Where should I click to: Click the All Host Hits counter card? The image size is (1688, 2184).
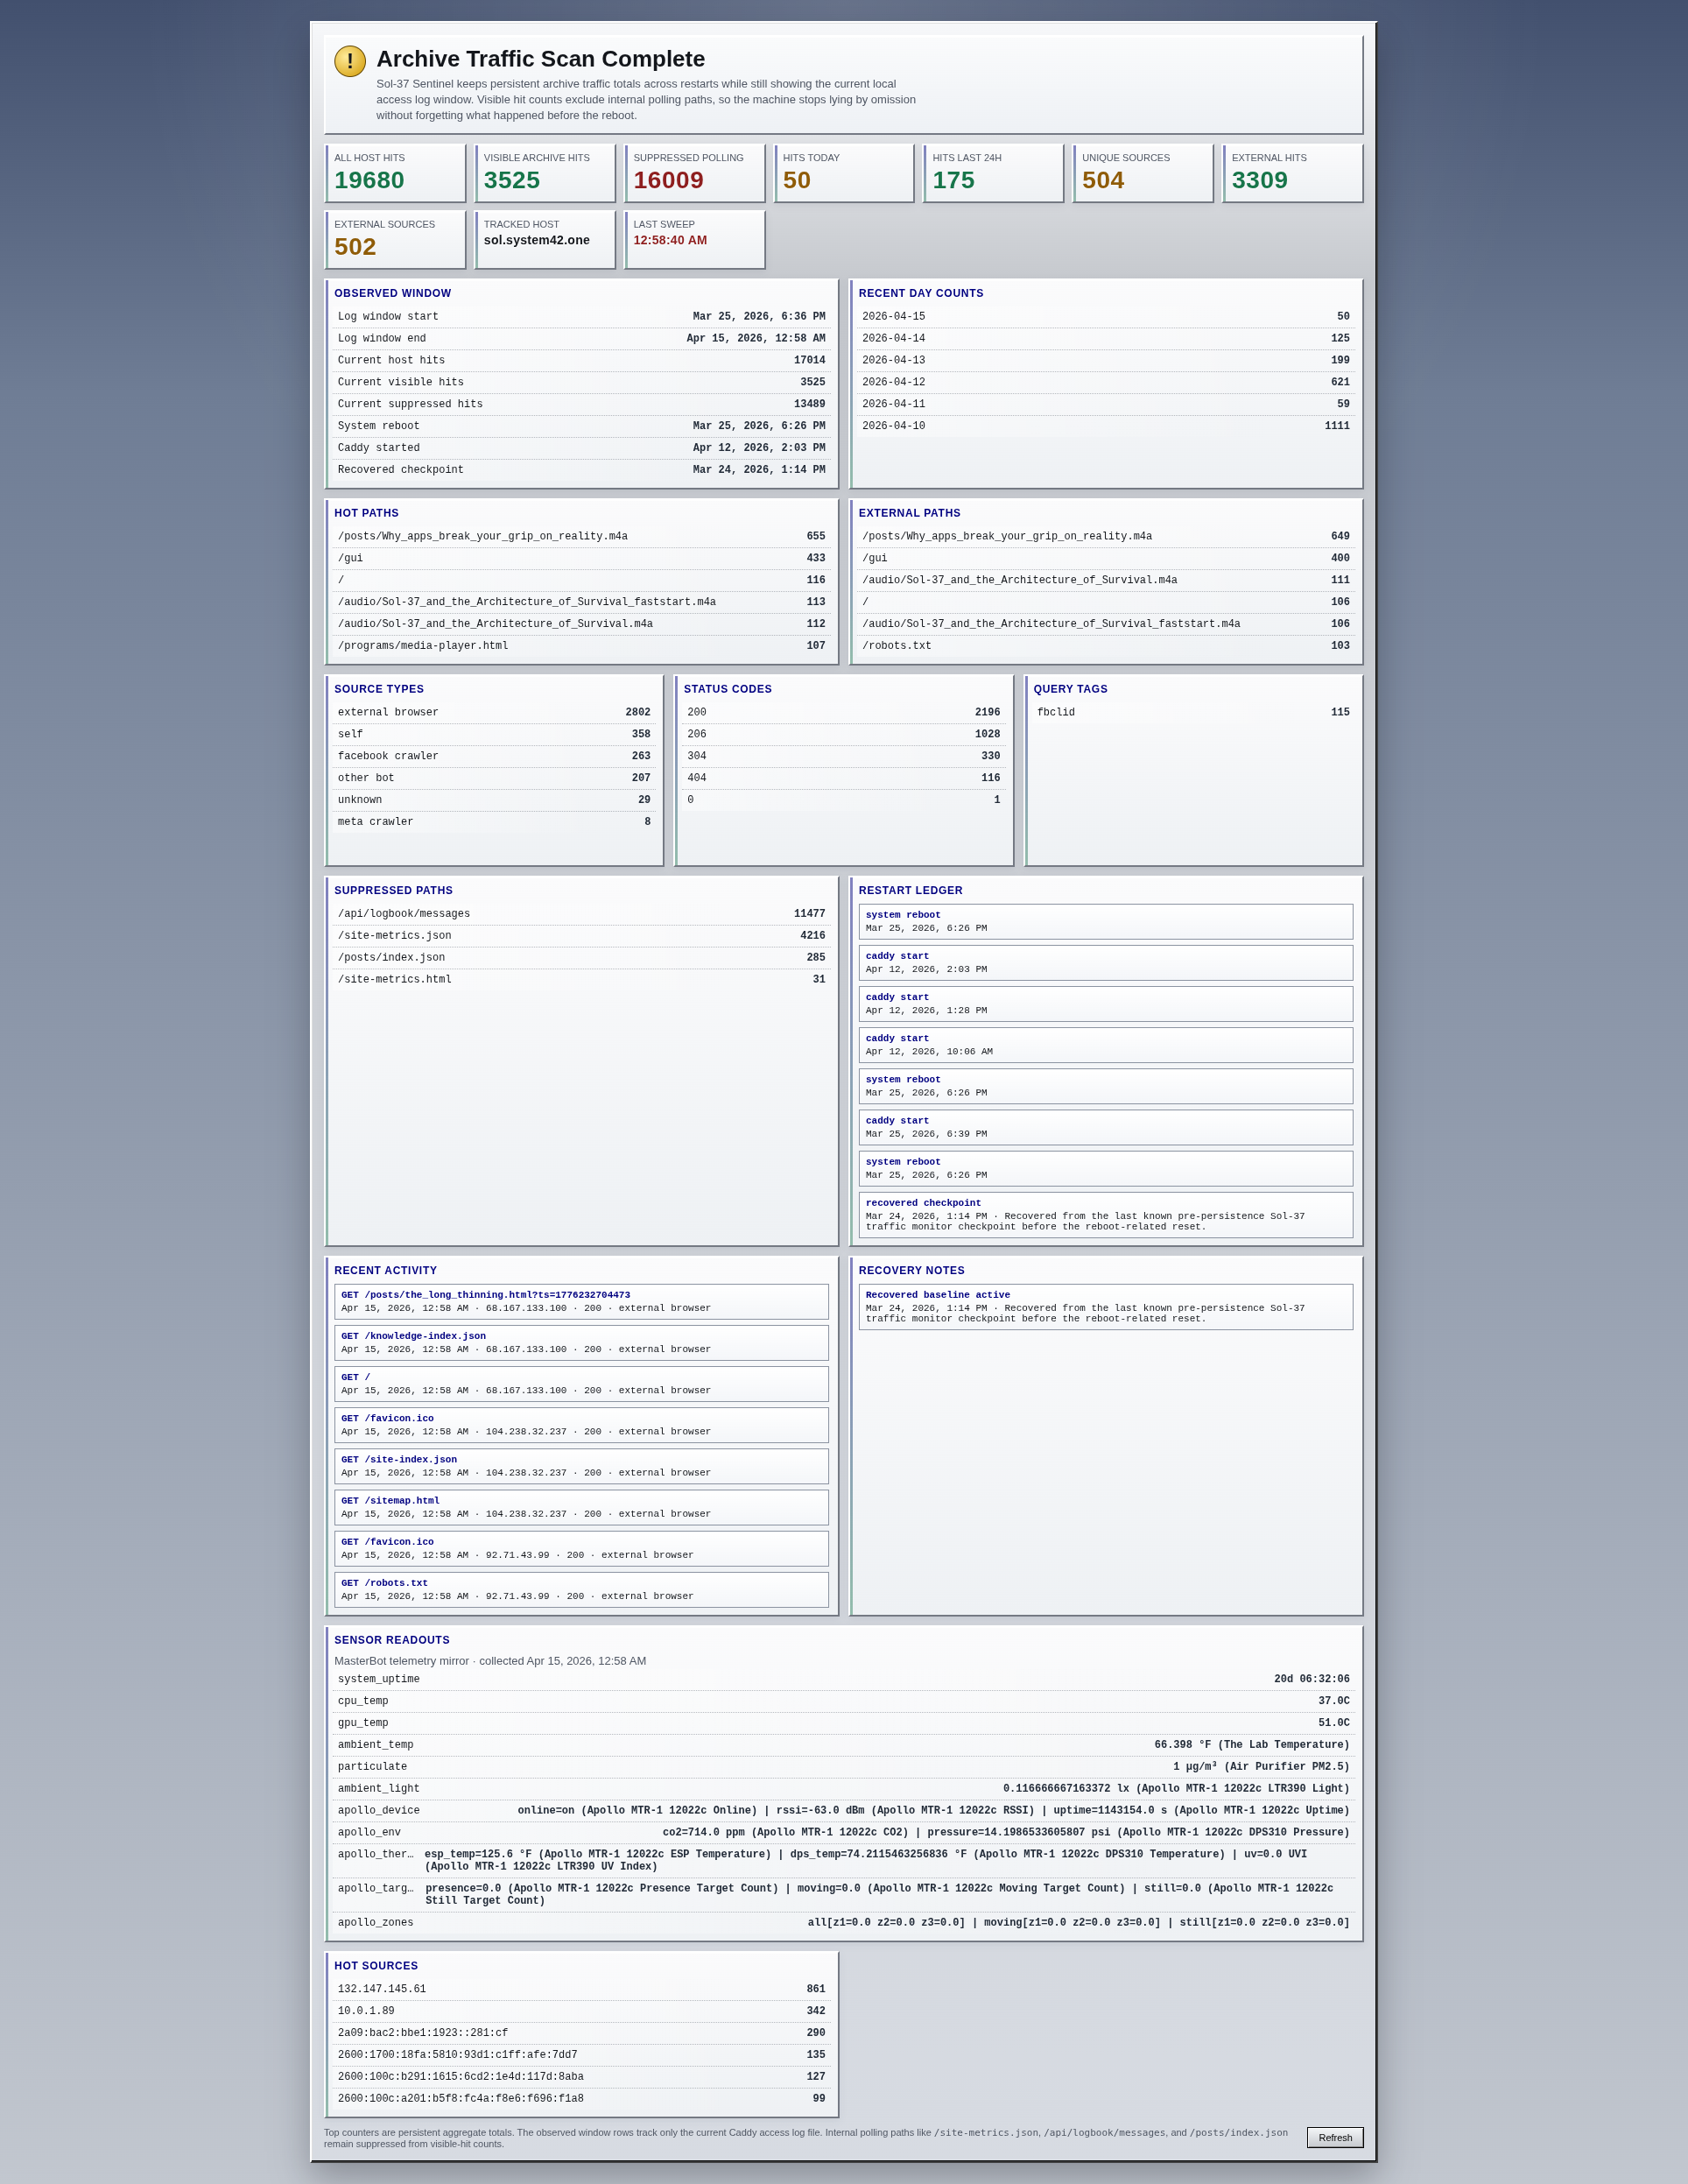(395, 173)
